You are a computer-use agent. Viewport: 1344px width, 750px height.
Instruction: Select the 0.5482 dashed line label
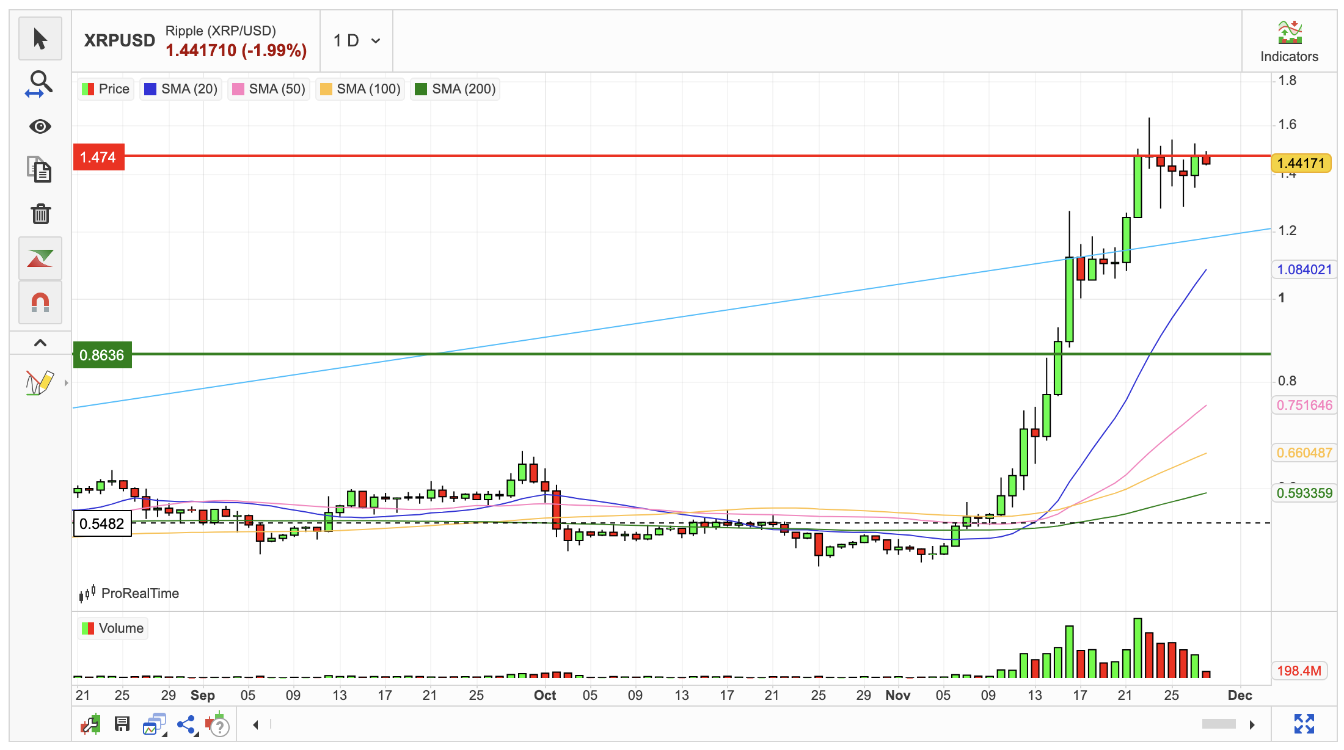[102, 523]
